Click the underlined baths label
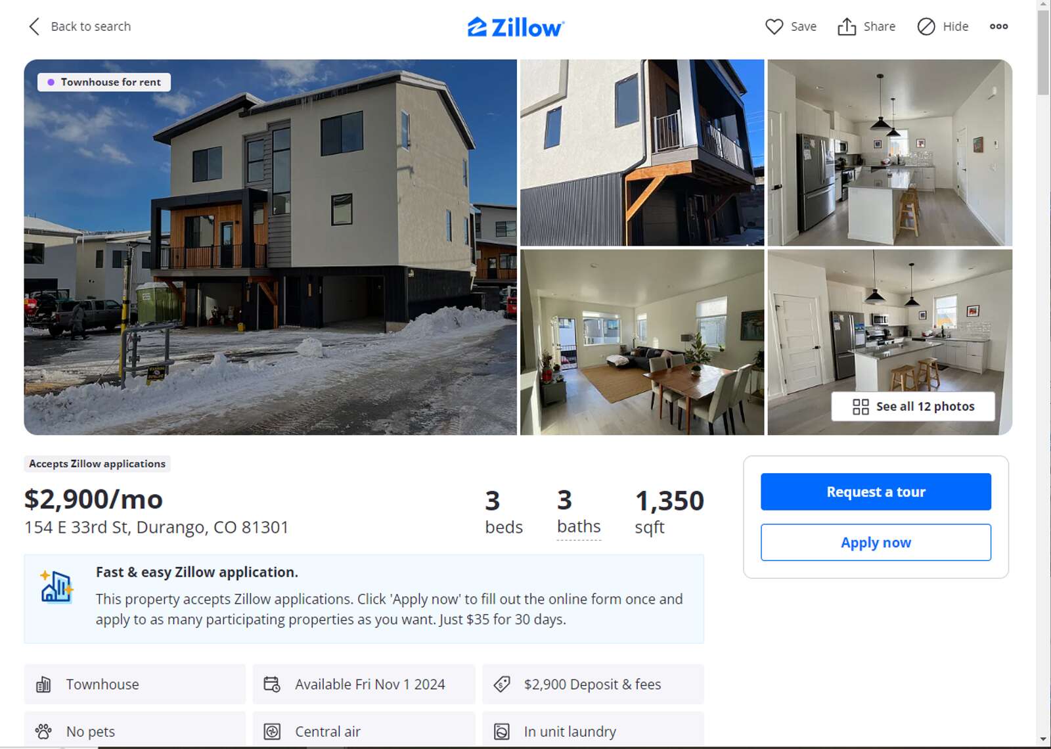 [x=579, y=527]
